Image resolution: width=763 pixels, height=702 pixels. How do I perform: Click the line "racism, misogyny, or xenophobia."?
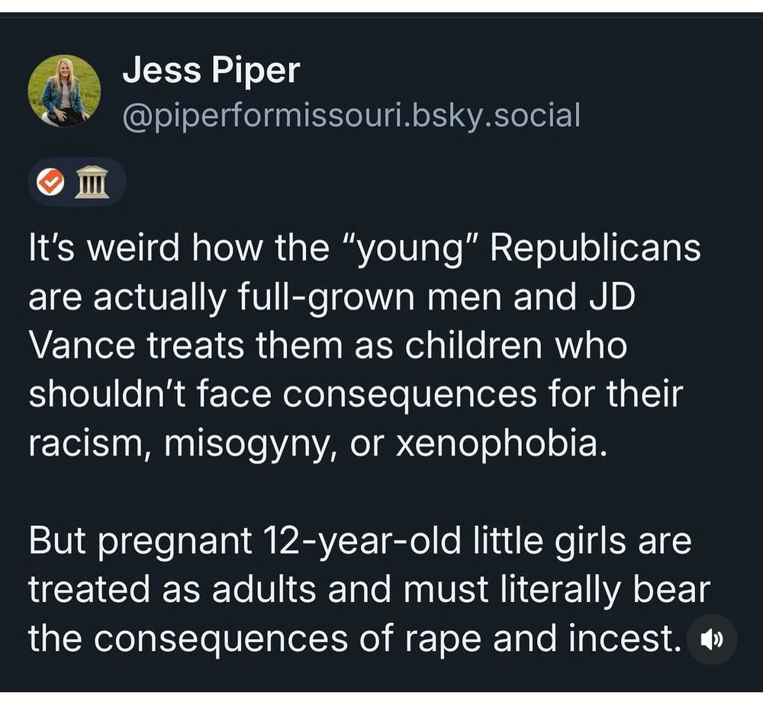[318, 443]
